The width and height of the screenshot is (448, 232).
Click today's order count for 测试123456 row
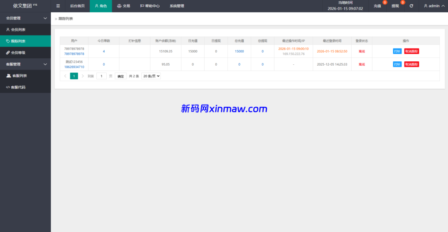pyautogui.click(x=104, y=64)
